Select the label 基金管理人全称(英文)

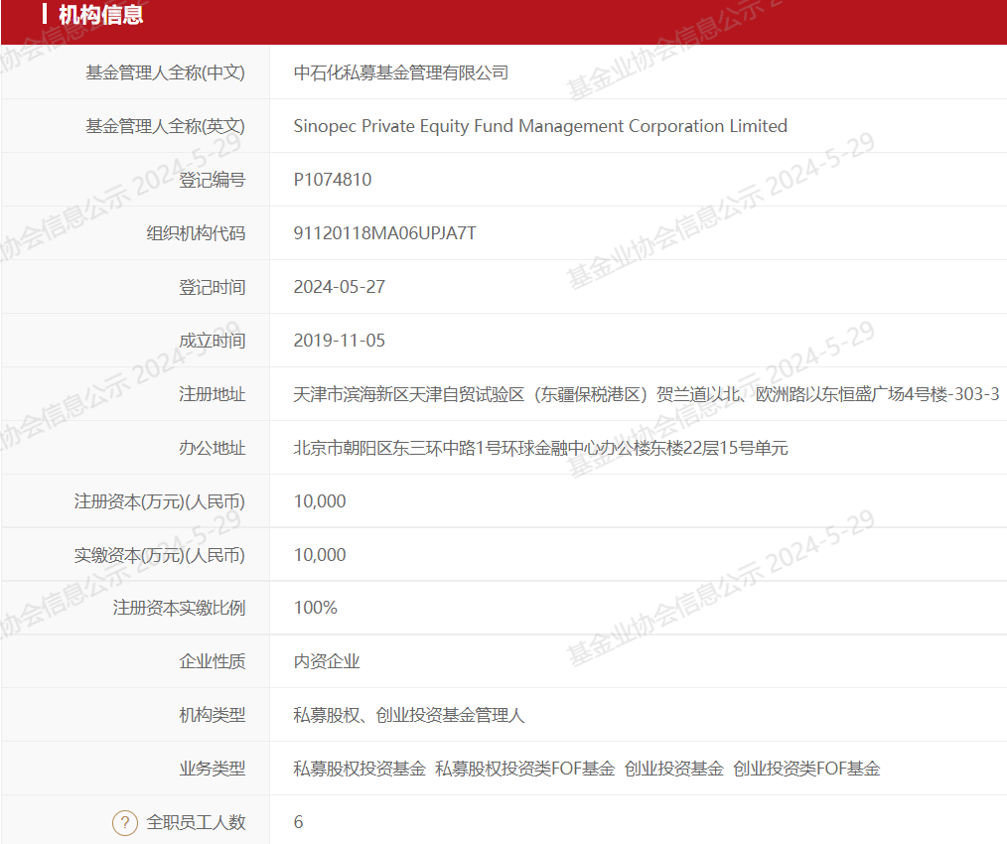[165, 126]
